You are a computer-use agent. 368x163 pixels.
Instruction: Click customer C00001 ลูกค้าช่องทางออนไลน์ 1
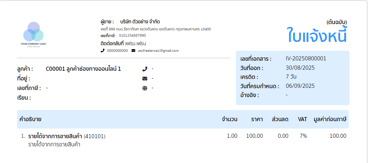83,69
